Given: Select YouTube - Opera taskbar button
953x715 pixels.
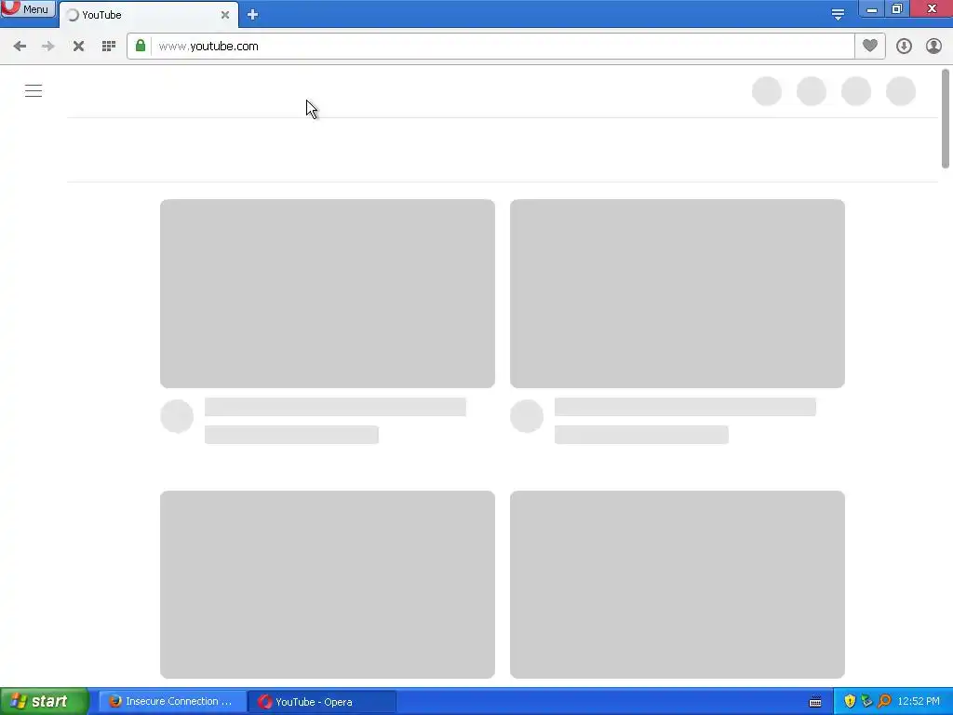Looking at the screenshot, I should click(x=322, y=702).
